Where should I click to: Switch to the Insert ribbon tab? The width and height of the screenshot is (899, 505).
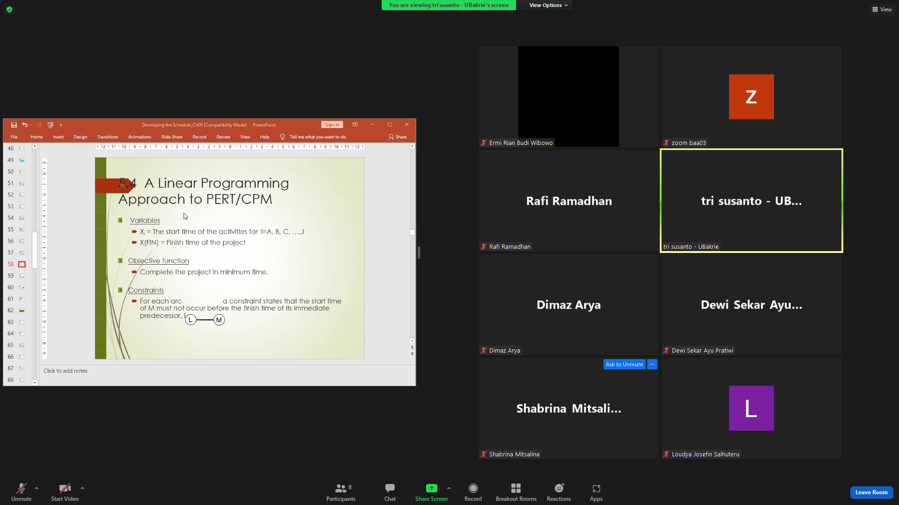click(x=59, y=137)
